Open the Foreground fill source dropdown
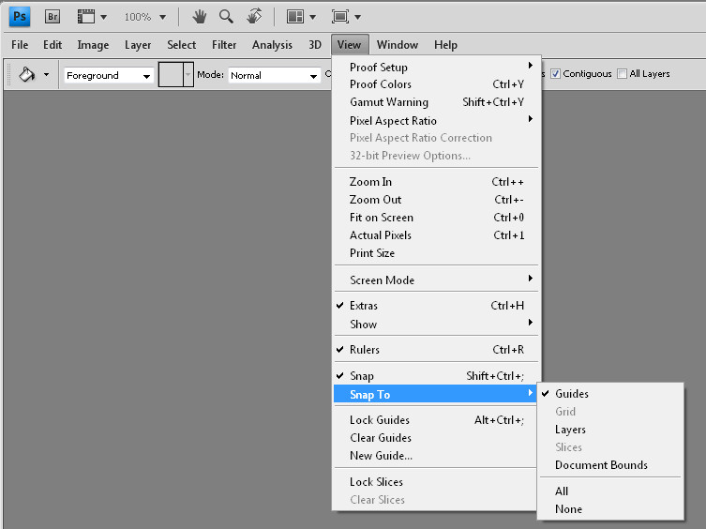The width and height of the screenshot is (706, 529). tap(109, 75)
